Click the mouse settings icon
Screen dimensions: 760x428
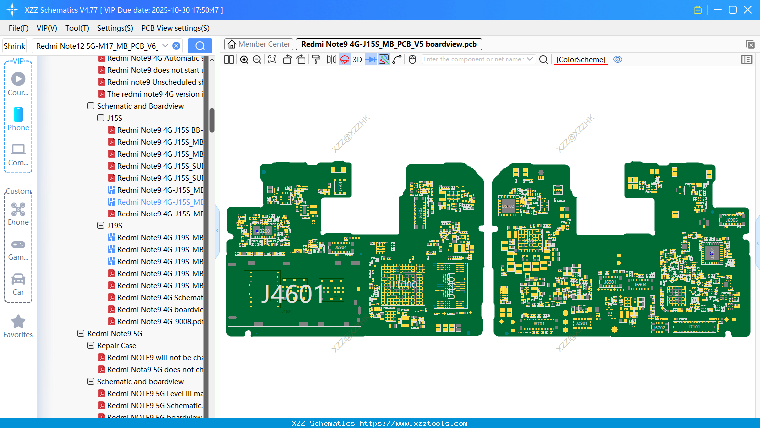[x=412, y=59]
